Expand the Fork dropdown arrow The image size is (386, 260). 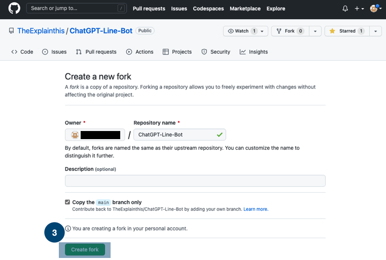(x=315, y=31)
